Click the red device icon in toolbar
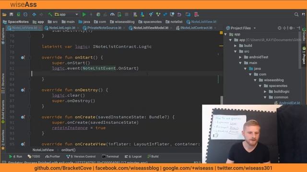The image size is (307, 172). [x=196, y=14]
